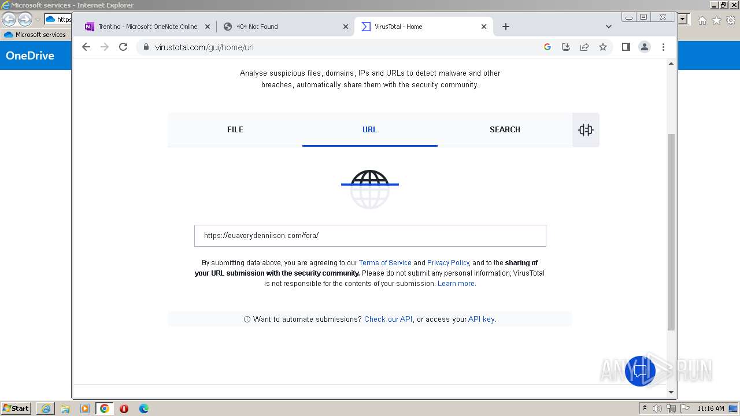Bookmark this tab with the star icon
Viewport: 740px width, 416px height.
603,47
